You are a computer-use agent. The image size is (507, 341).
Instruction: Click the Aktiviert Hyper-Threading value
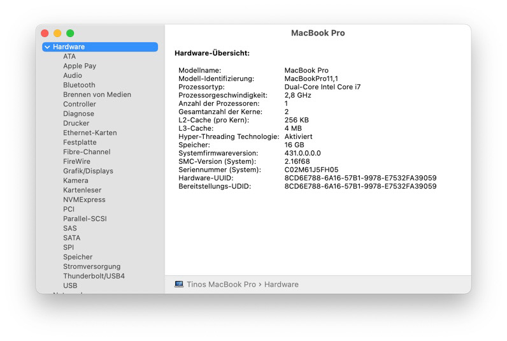point(299,137)
